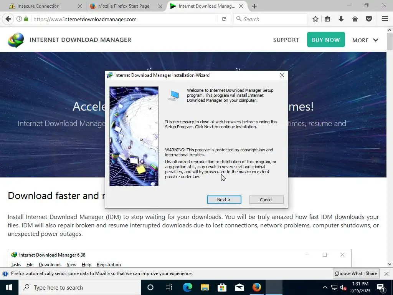The height and width of the screenshot is (295, 393).
Task: Open the Downloads arrow icon
Action: (341, 19)
